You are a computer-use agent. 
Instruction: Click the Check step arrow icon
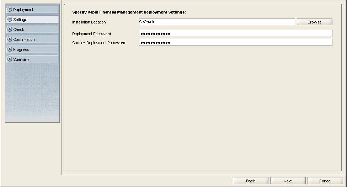point(10,29)
